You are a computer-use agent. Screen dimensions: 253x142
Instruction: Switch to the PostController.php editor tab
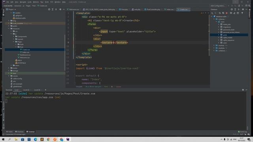tap(152, 9)
